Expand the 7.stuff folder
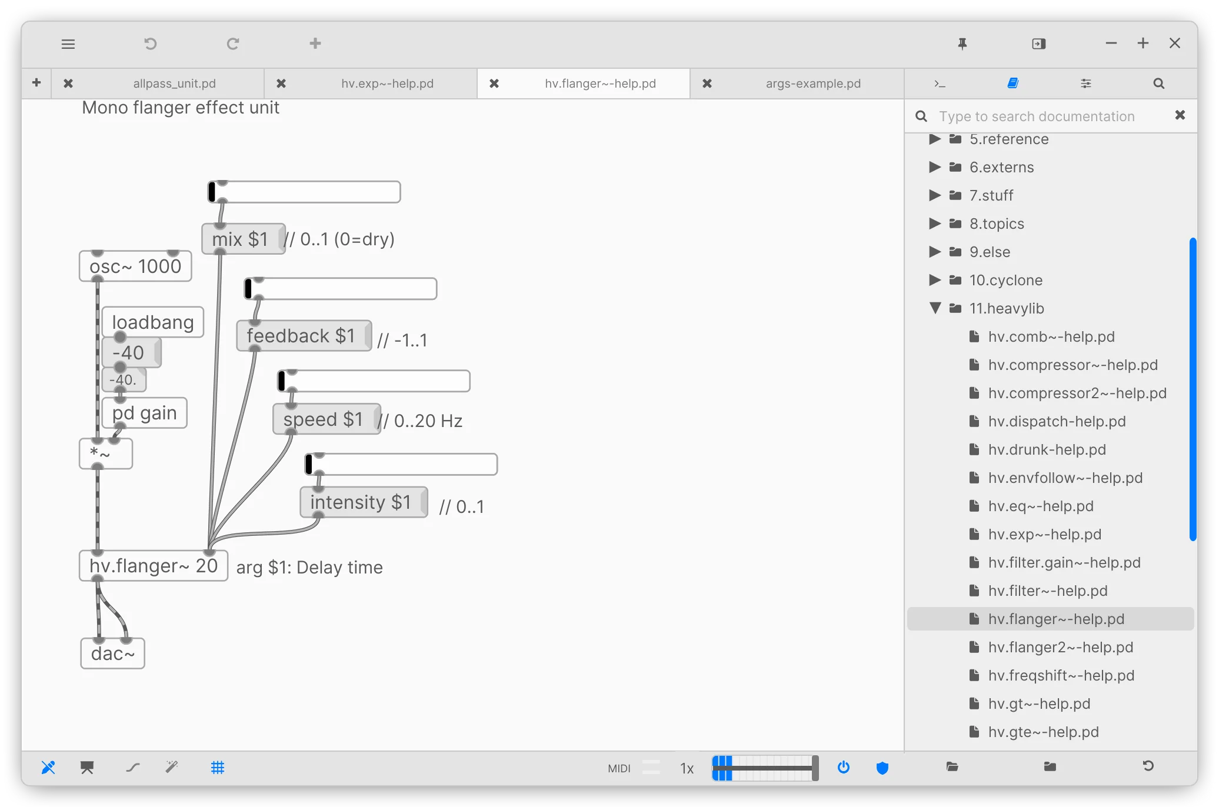 pos(934,195)
